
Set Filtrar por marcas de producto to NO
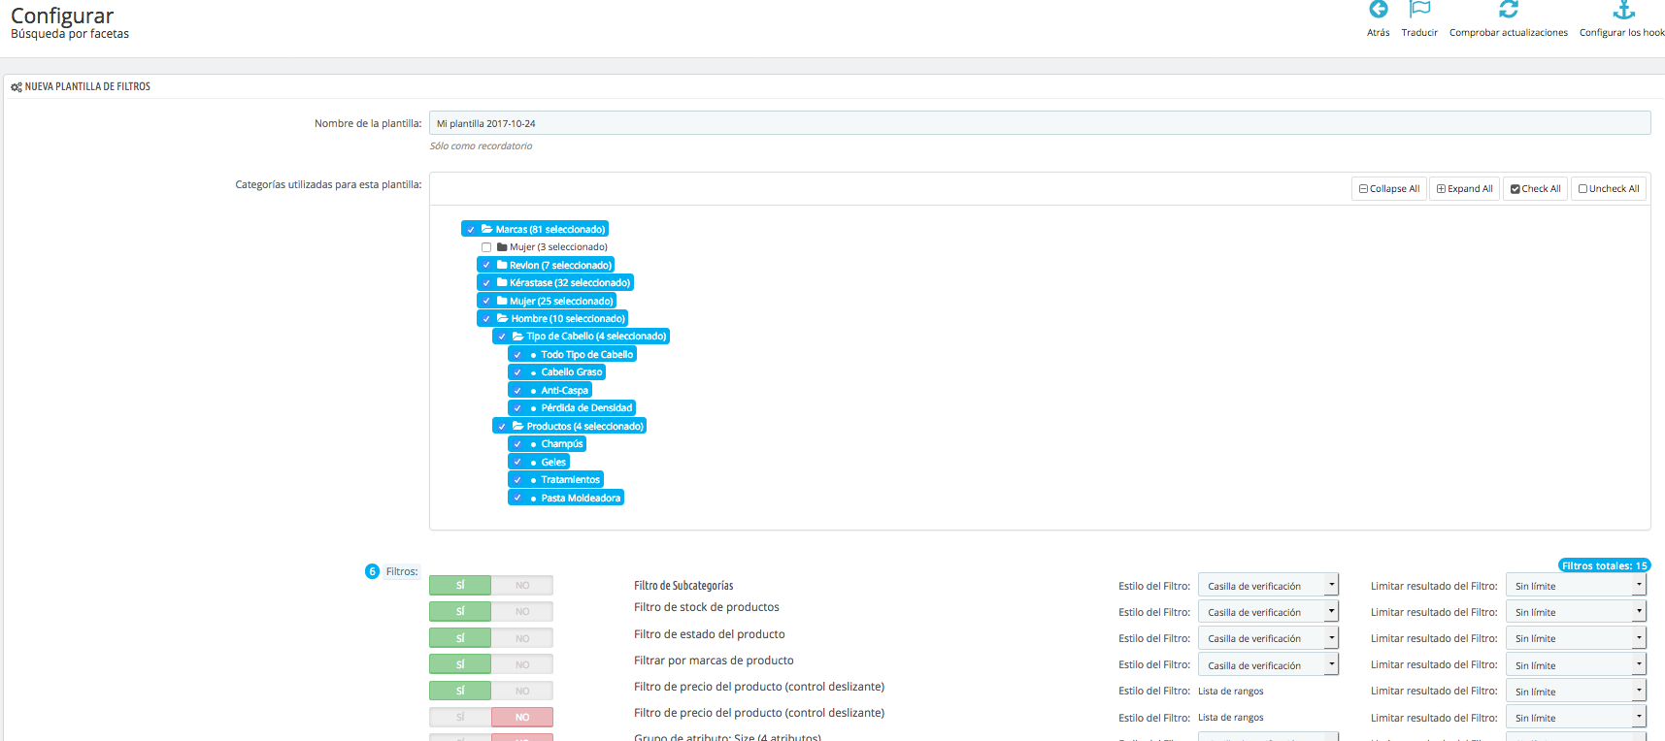tap(522, 664)
